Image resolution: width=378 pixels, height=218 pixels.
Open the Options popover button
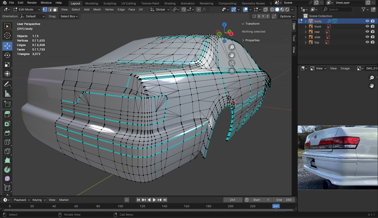pyautogui.click(x=287, y=16)
